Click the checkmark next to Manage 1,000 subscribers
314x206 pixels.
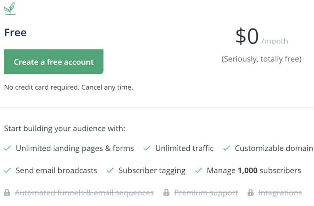198,170
